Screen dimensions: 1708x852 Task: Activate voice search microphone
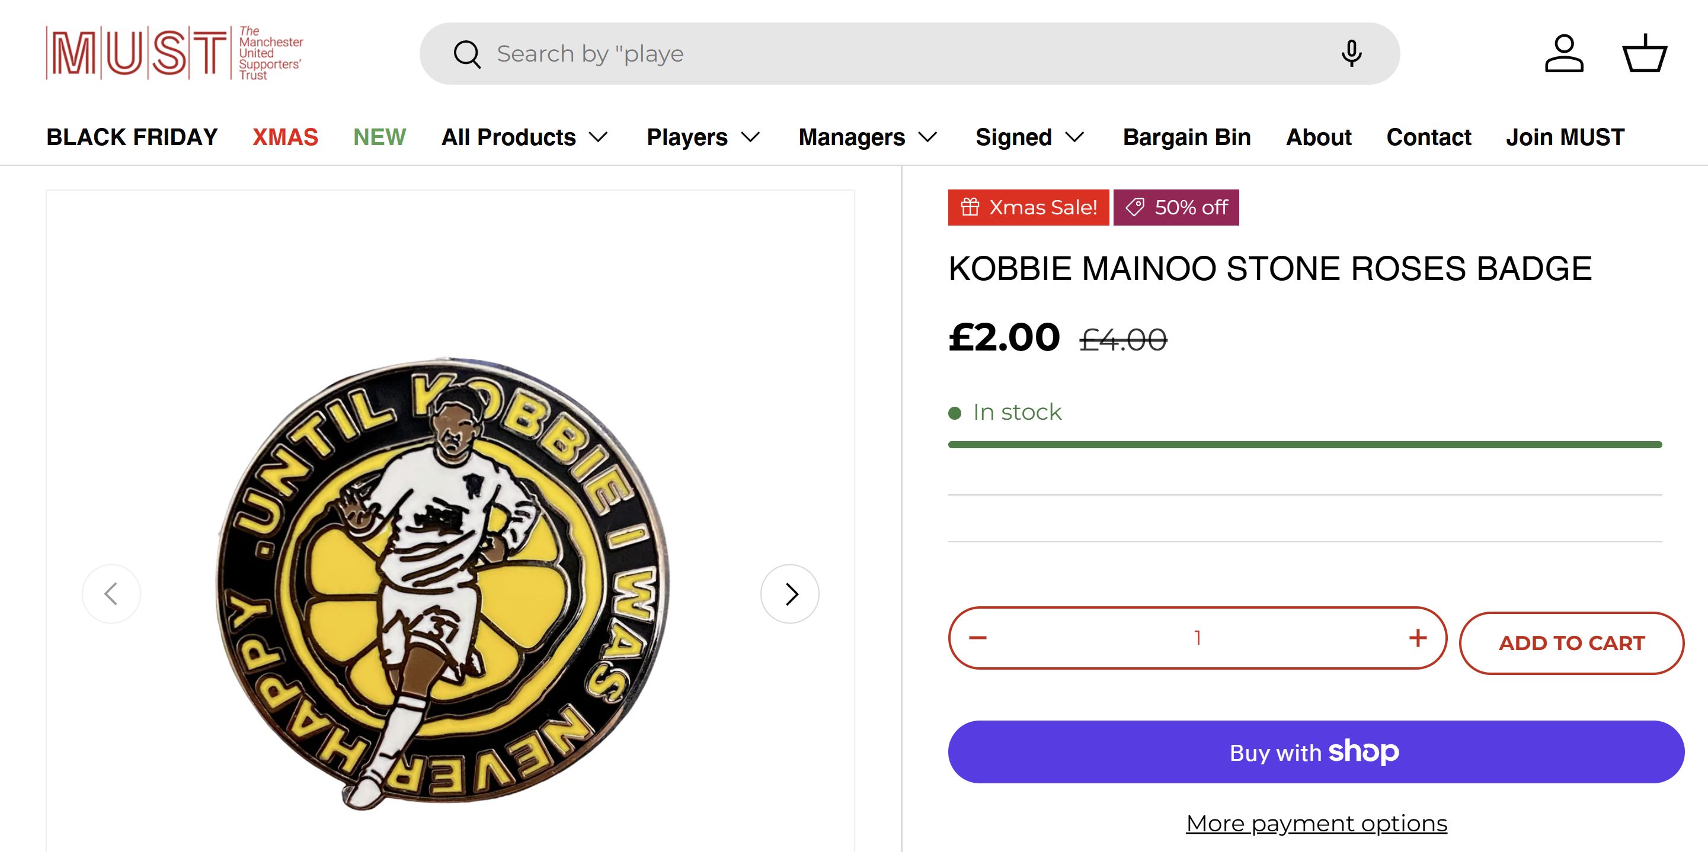point(1351,54)
